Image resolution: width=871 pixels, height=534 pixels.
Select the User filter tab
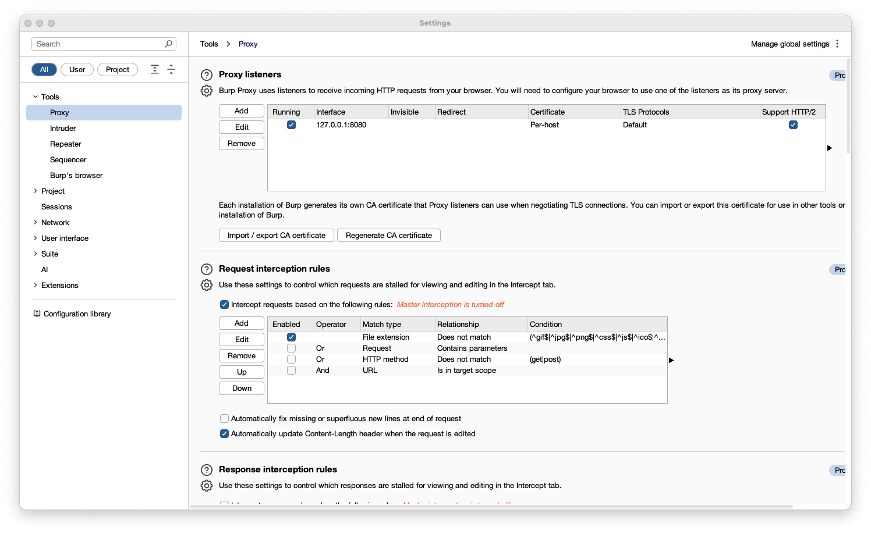tap(77, 70)
